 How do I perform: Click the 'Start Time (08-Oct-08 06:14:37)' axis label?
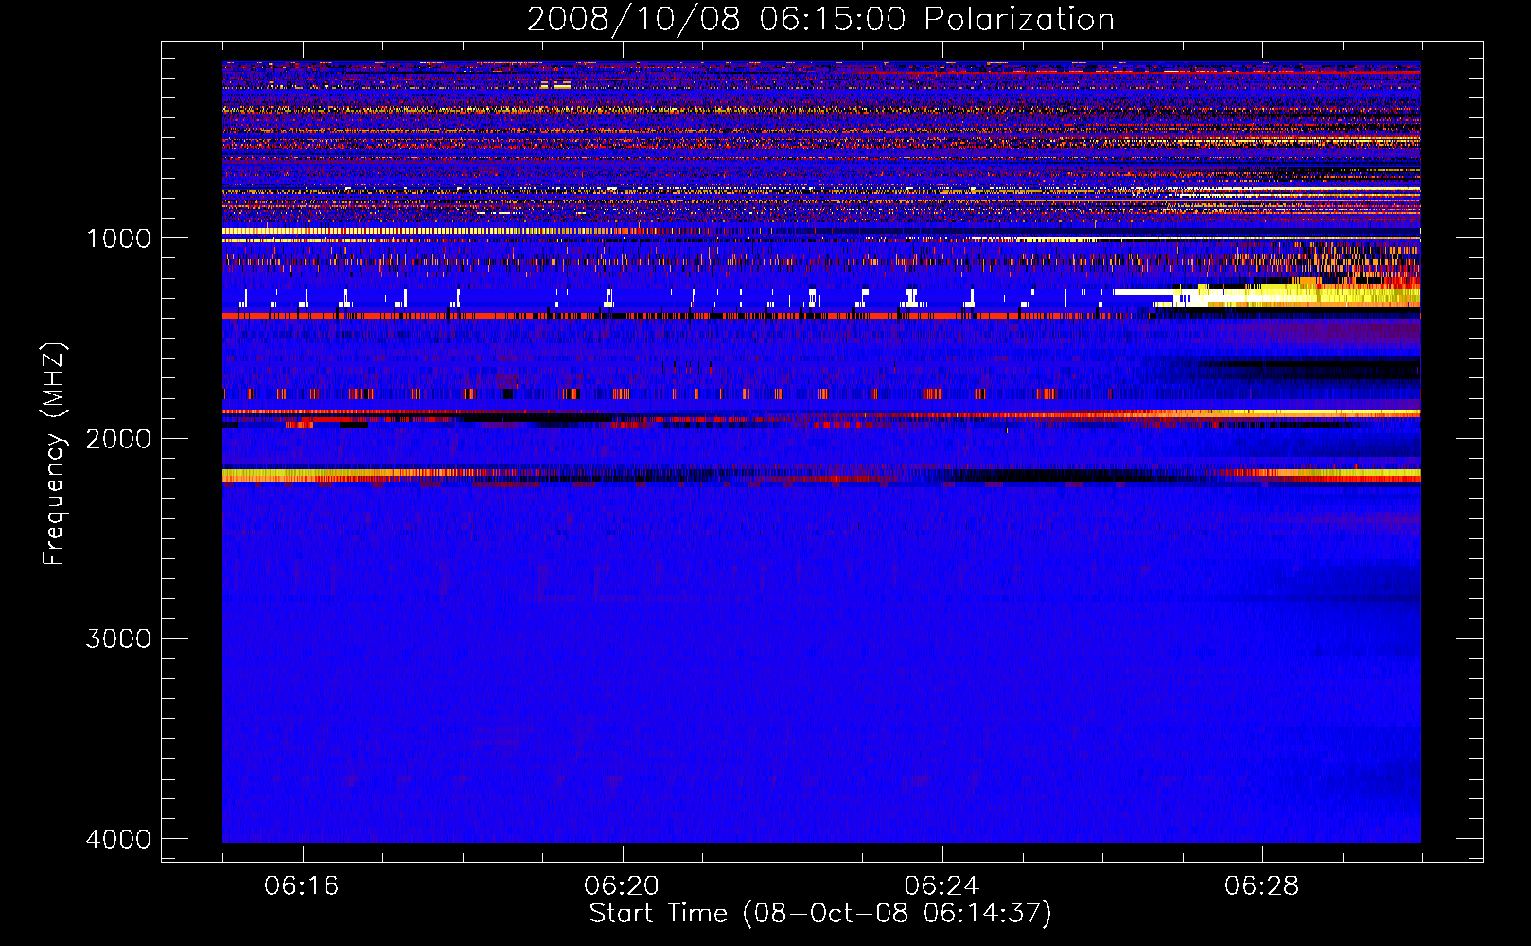(820, 914)
